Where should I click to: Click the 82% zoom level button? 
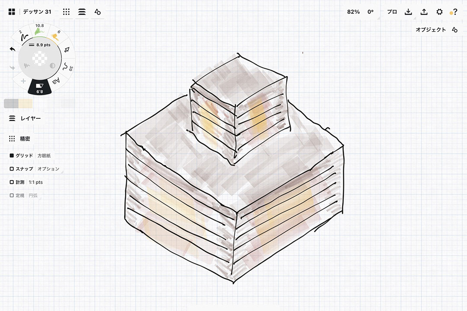point(353,12)
